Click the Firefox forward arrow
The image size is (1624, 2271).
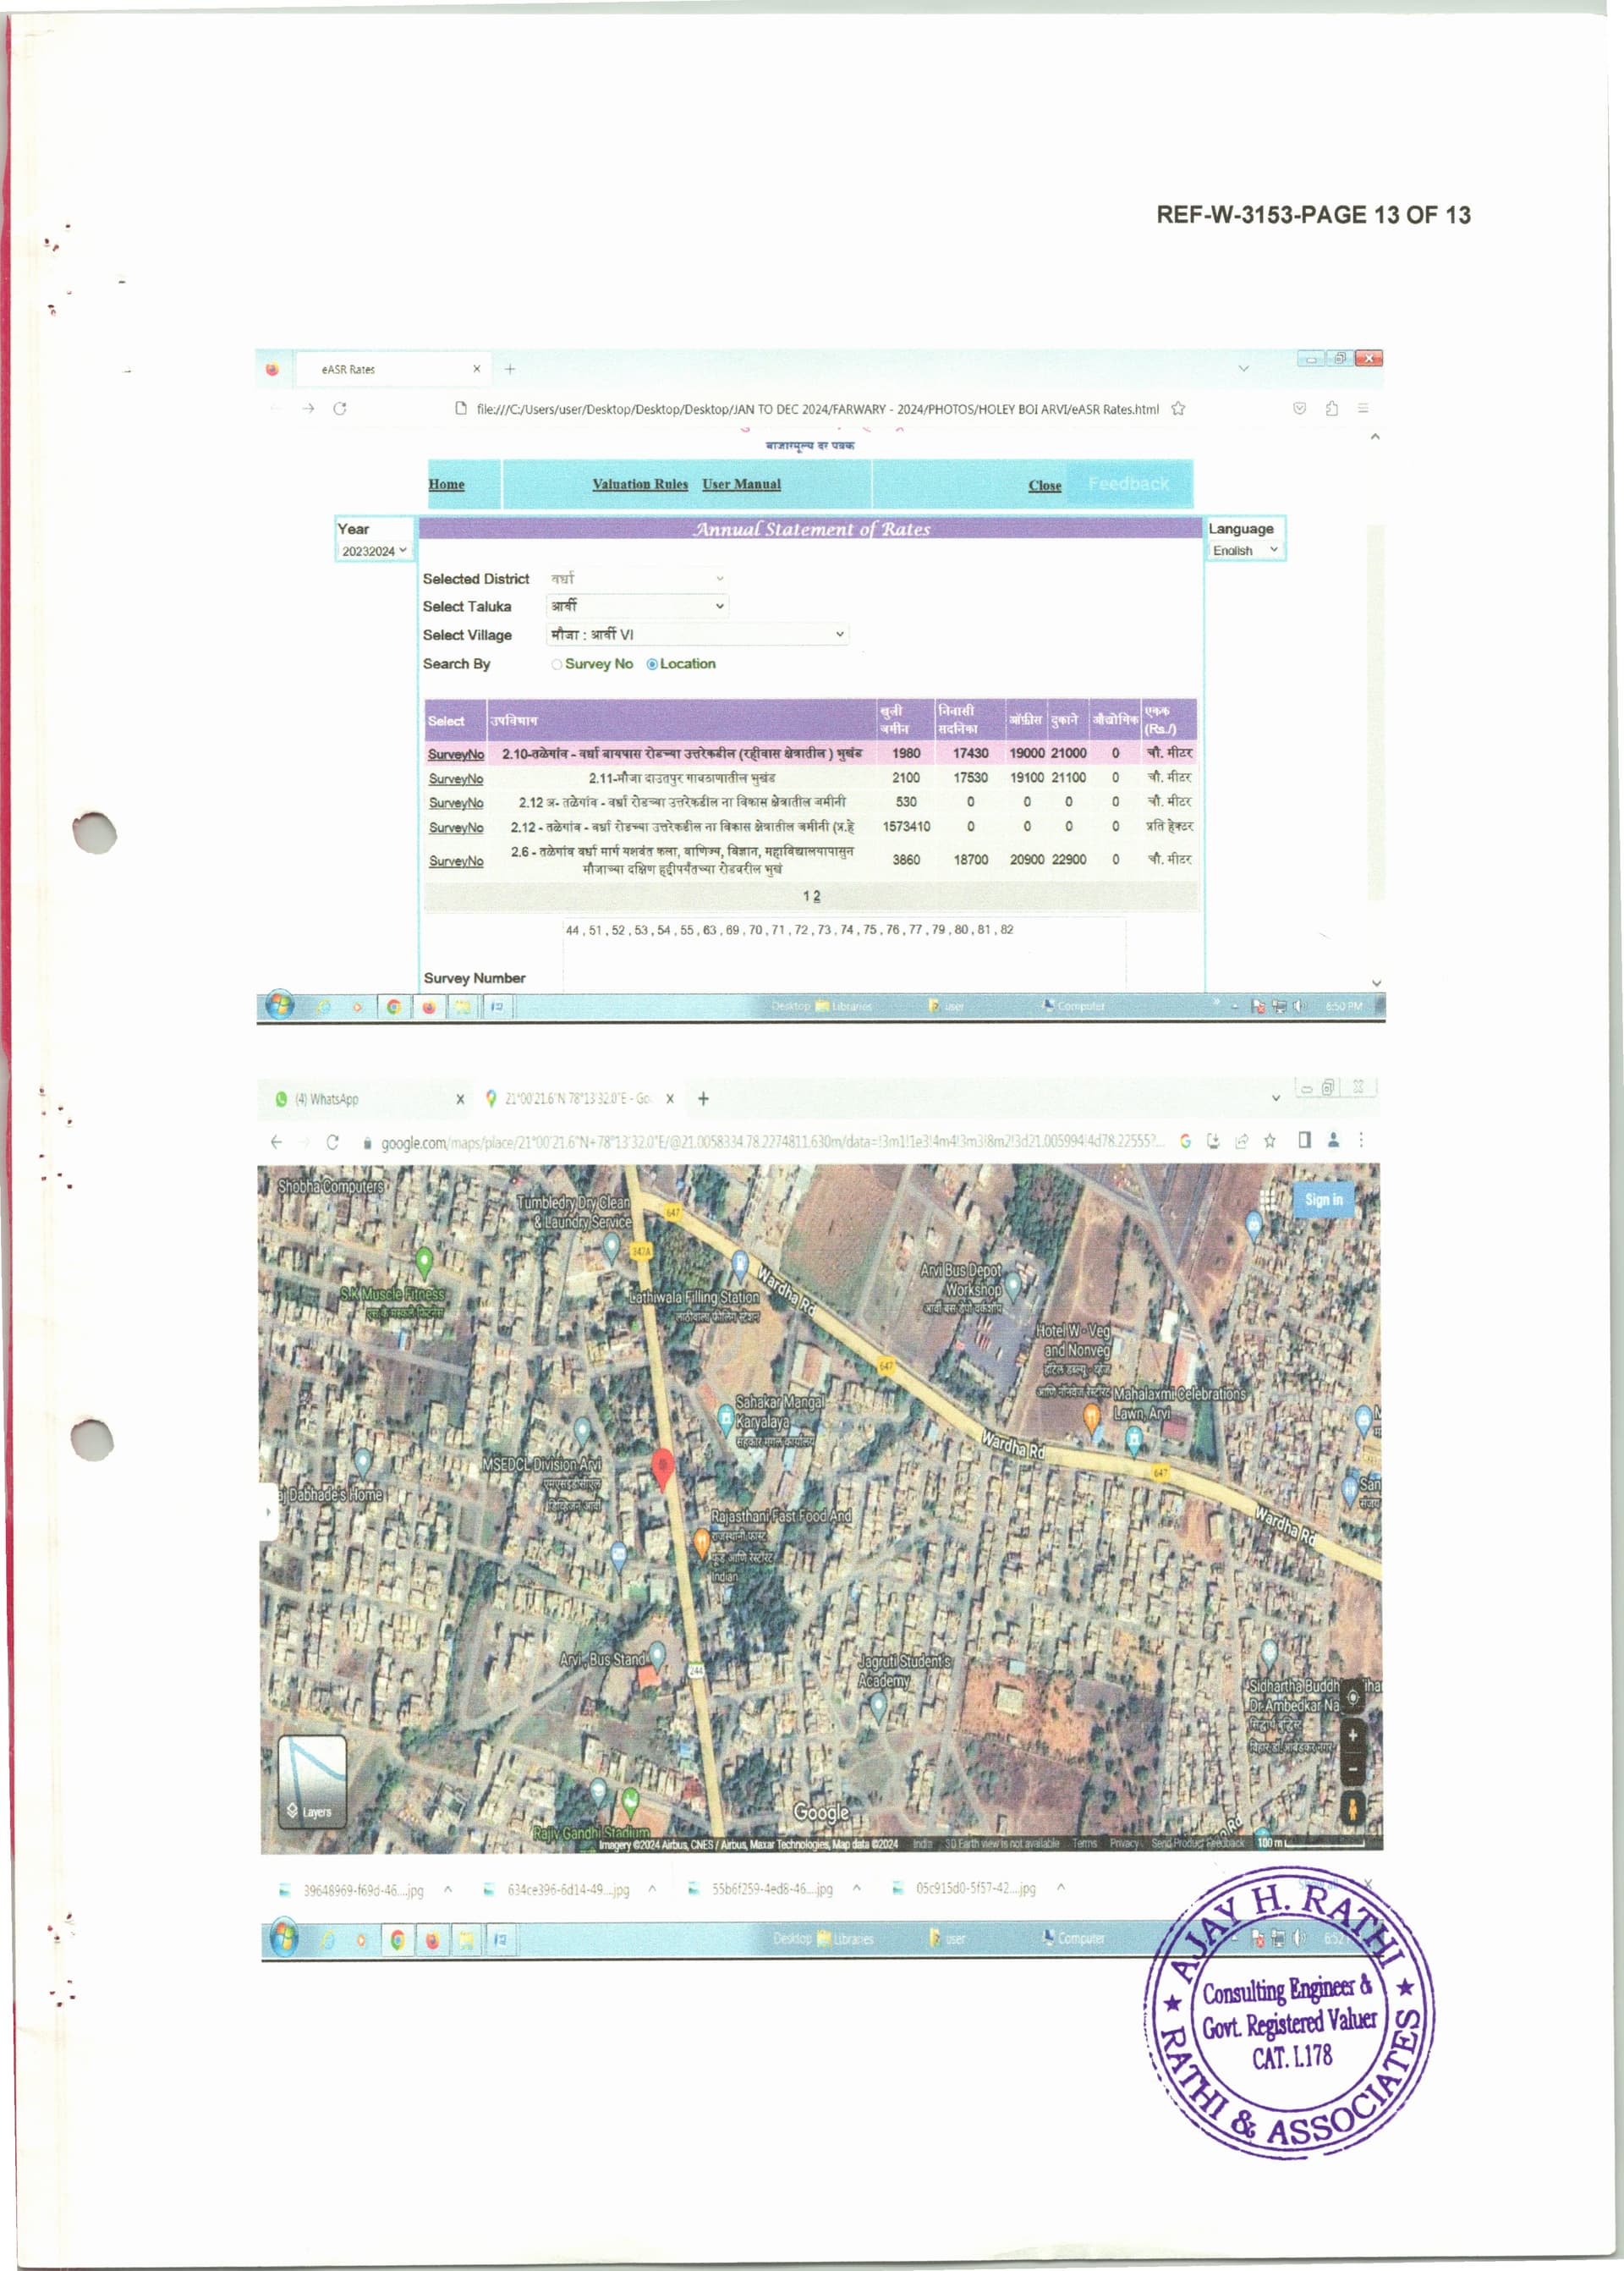pyautogui.click(x=308, y=408)
